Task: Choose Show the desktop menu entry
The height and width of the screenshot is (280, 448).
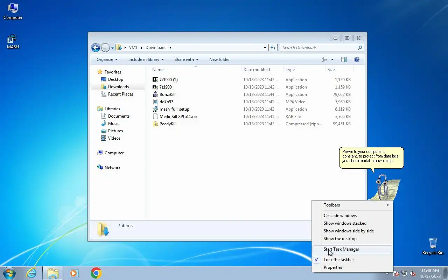Action: [352, 239]
